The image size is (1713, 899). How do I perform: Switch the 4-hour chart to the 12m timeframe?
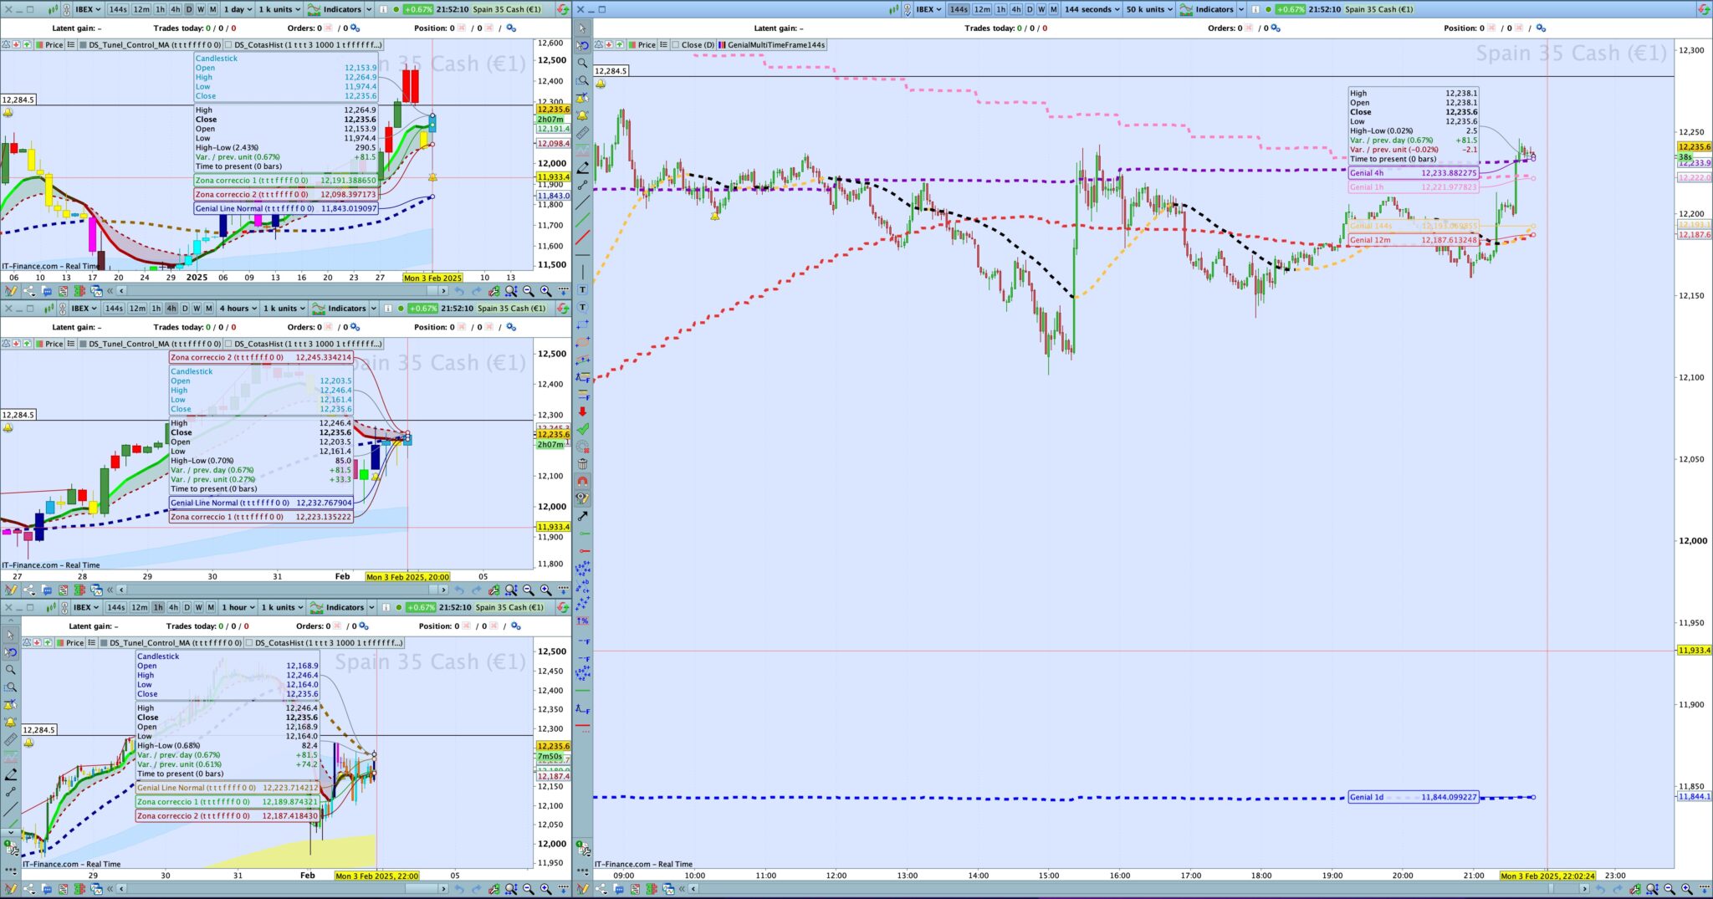coord(136,309)
